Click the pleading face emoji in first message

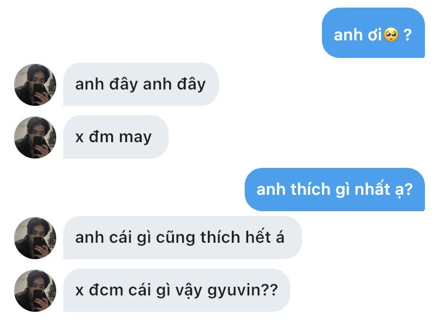pyautogui.click(x=391, y=35)
